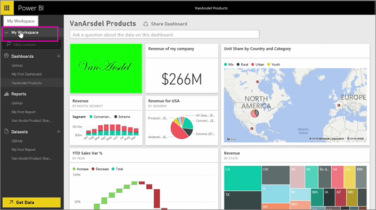376x210 pixels.
Task: Click the Get Data button
Action: (32, 202)
